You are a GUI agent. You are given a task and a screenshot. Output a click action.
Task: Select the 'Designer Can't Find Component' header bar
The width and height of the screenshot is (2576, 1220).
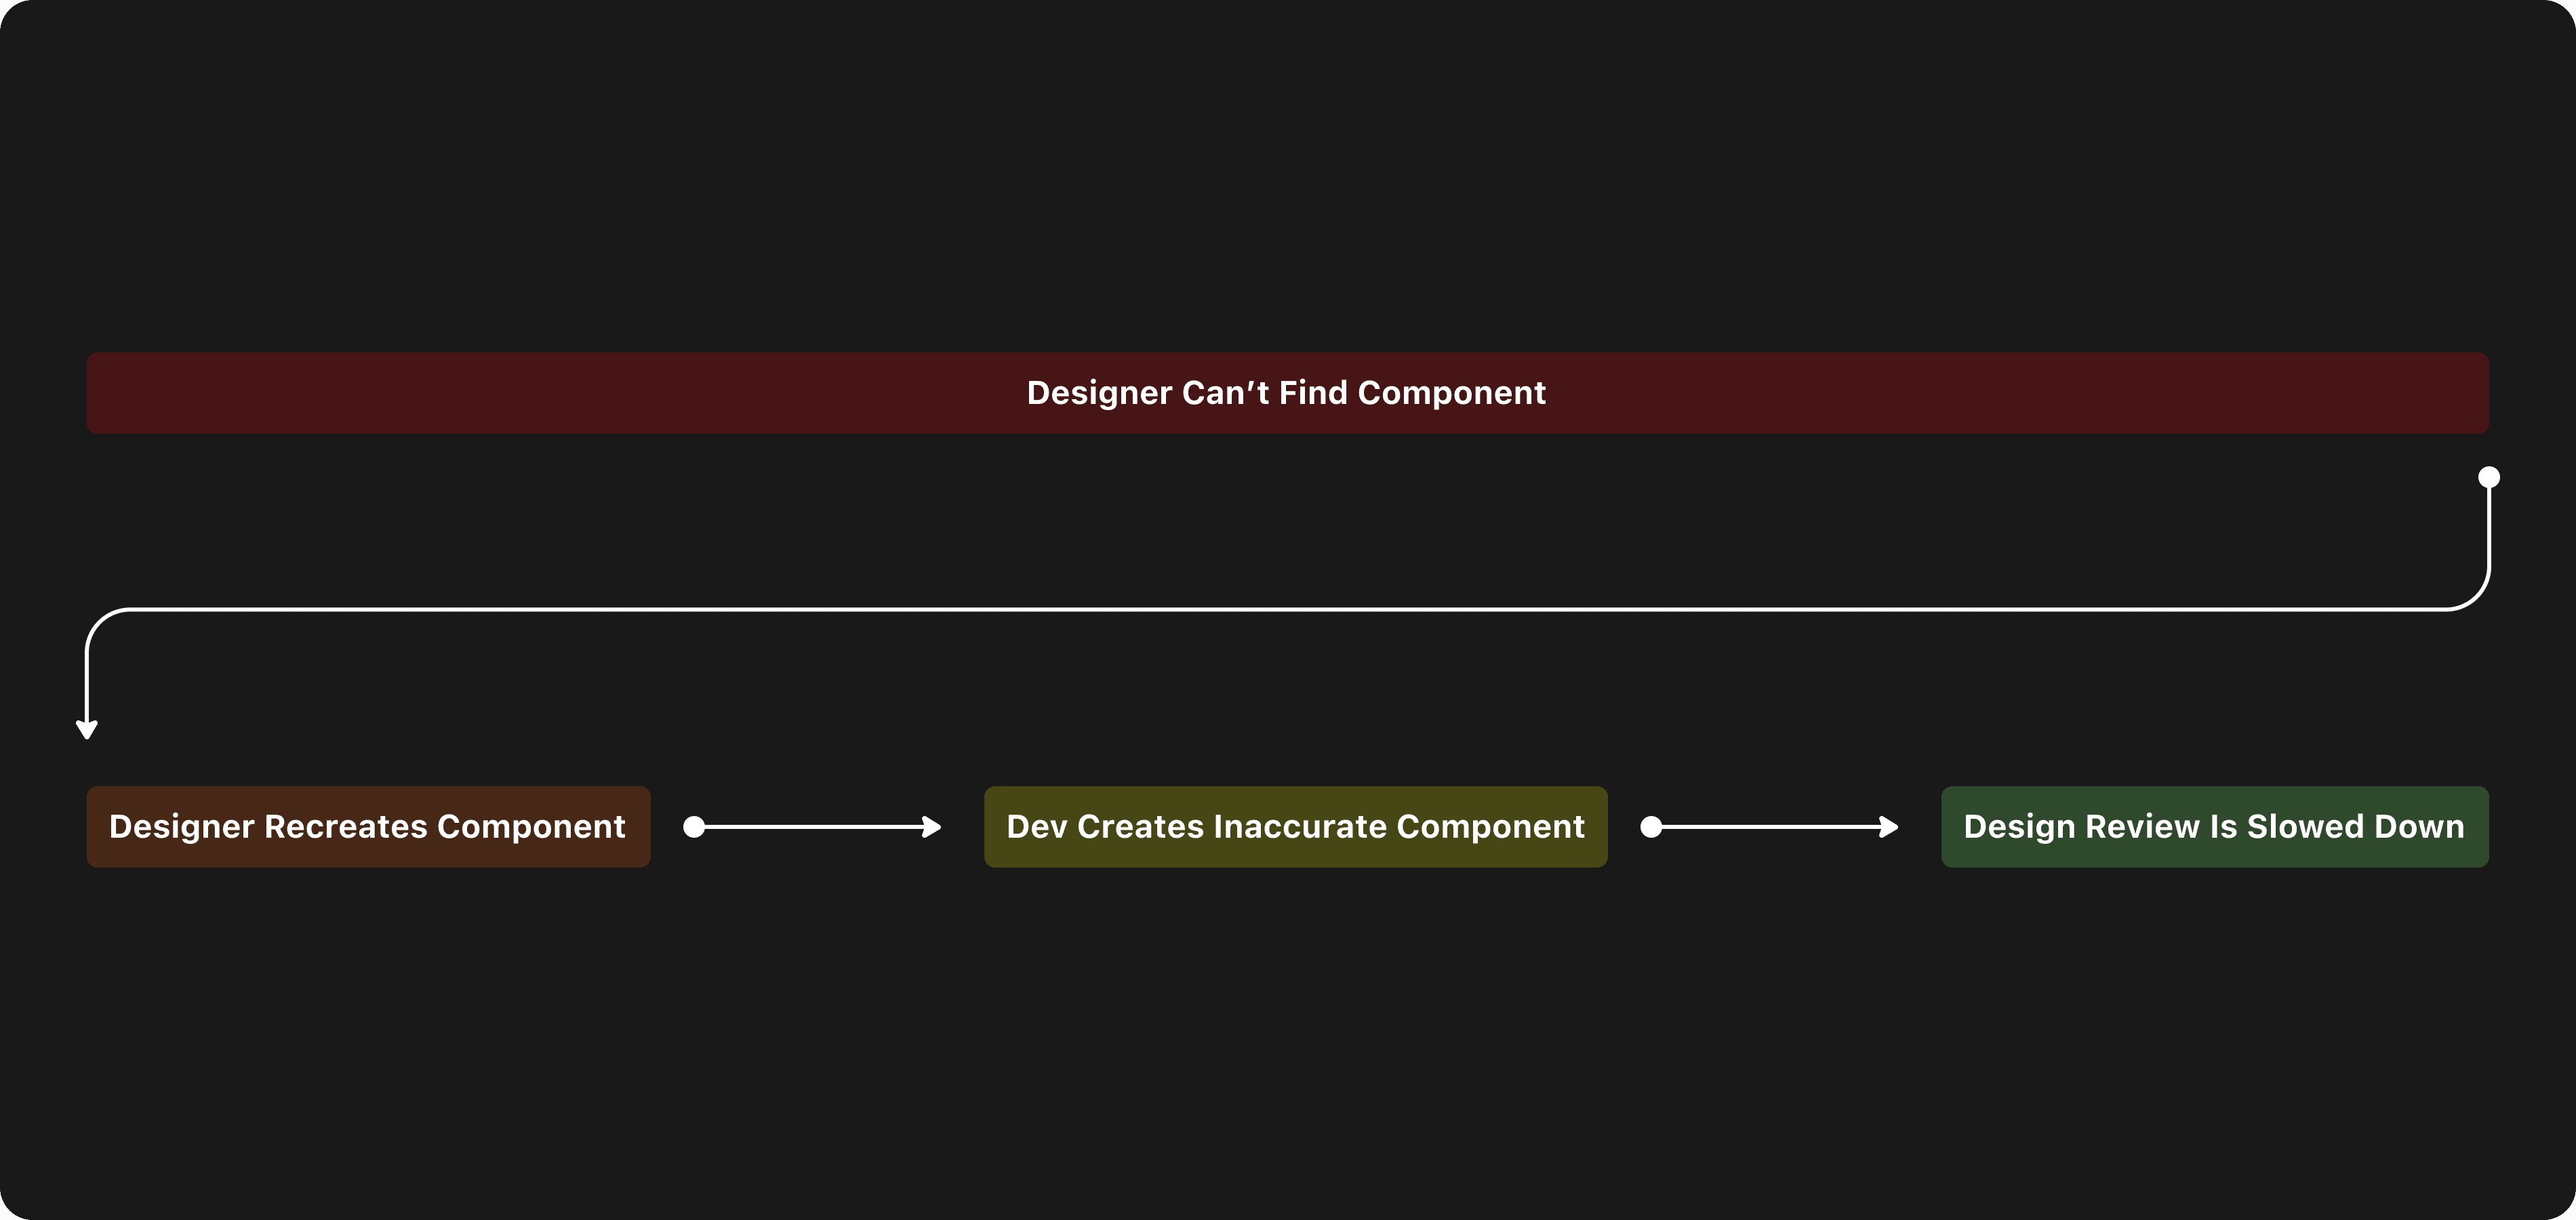pyautogui.click(x=1287, y=392)
